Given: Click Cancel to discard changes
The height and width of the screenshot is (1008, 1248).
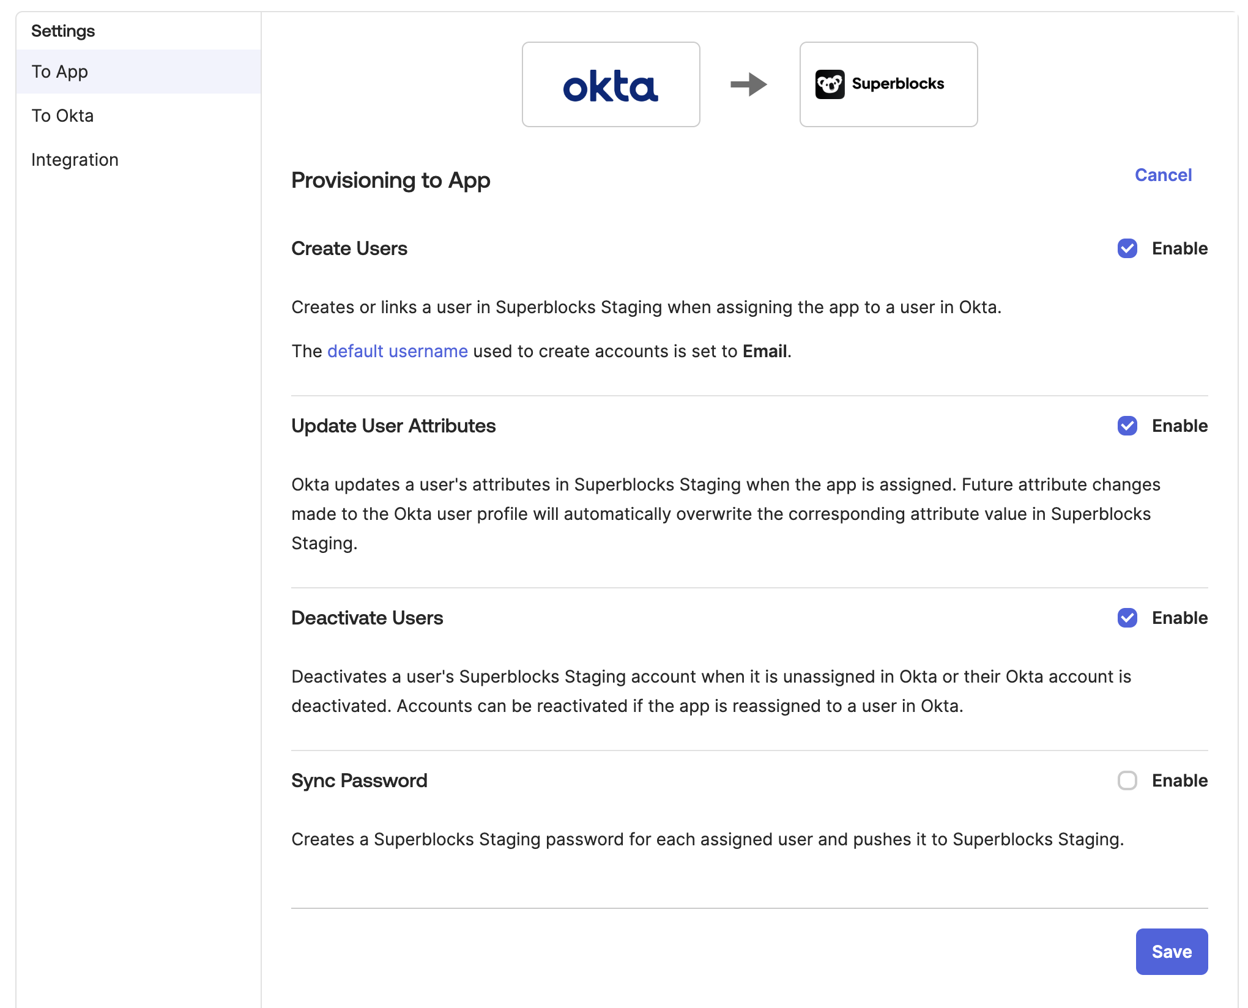Looking at the screenshot, I should pos(1162,174).
